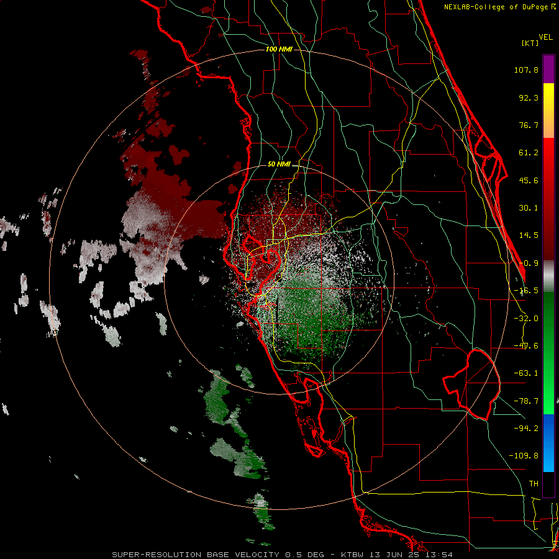The width and height of the screenshot is (559, 559).
Task: Click the super-resolution base velocity caption
Action: click(x=283, y=555)
